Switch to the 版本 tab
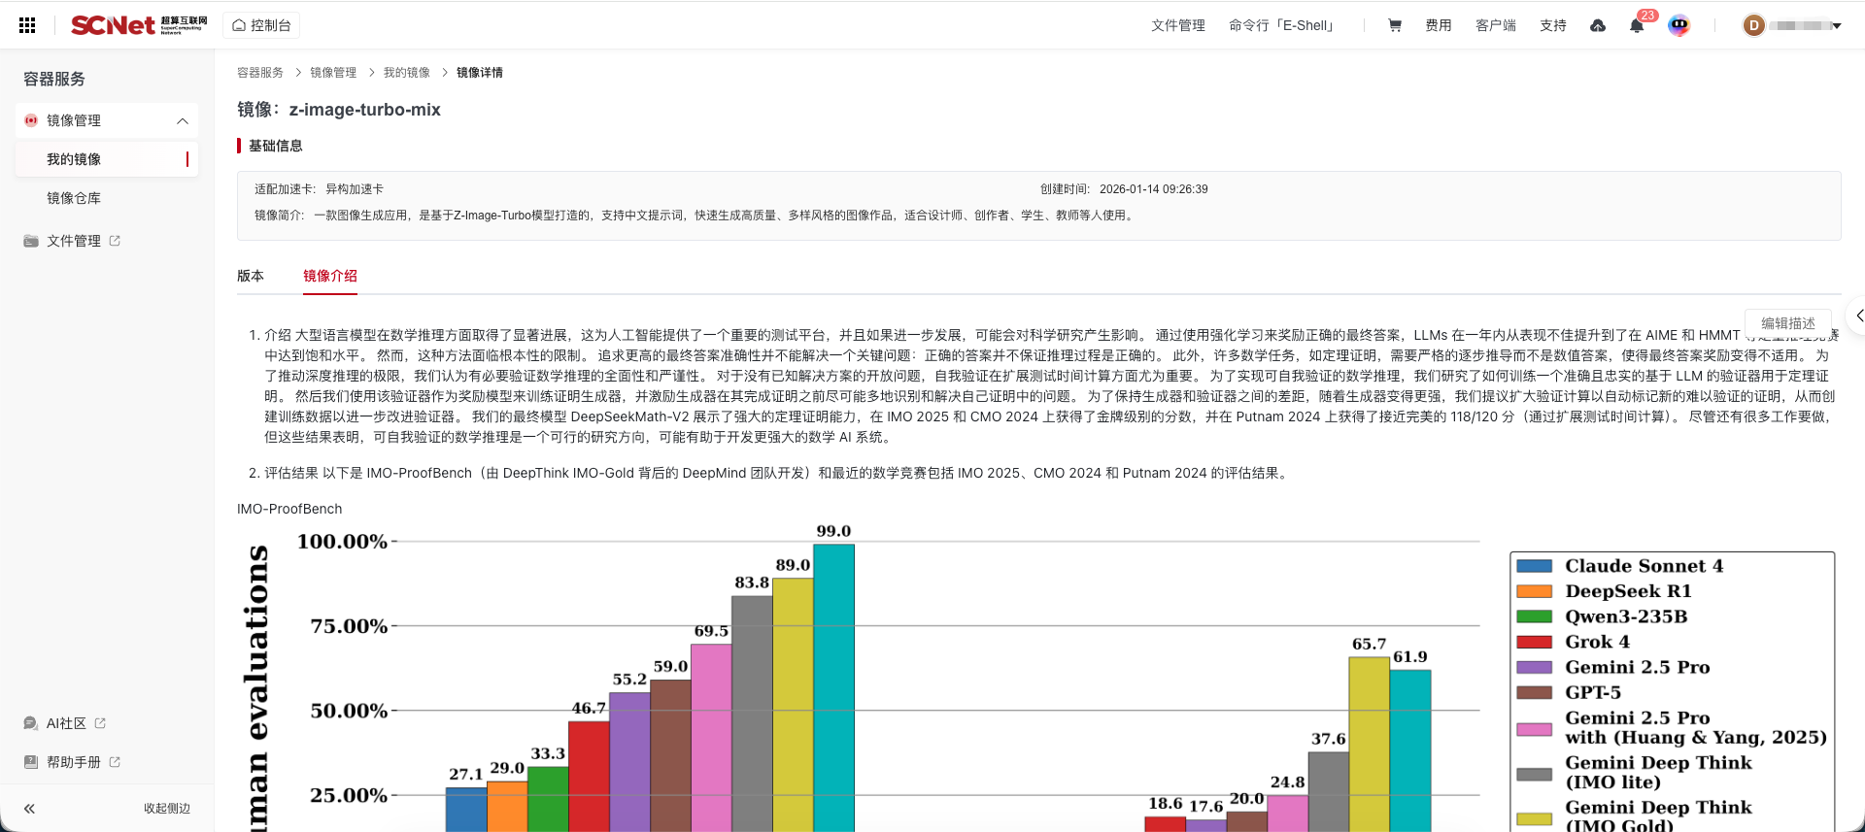Viewport: 1865px width, 832px height. [x=251, y=276]
